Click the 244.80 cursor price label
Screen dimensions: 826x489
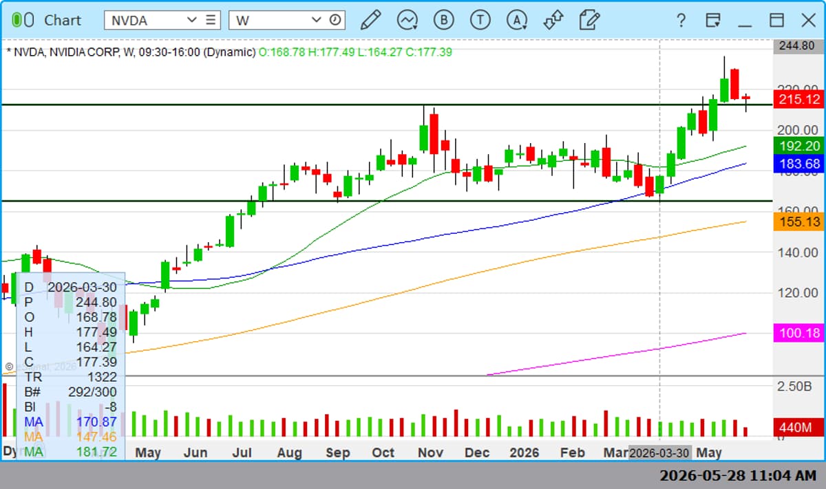(x=797, y=46)
